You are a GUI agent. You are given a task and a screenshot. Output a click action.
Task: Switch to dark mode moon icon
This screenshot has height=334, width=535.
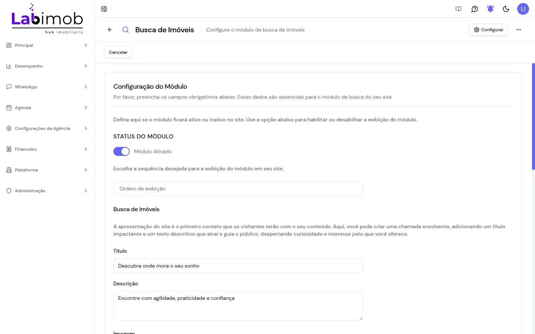506,9
